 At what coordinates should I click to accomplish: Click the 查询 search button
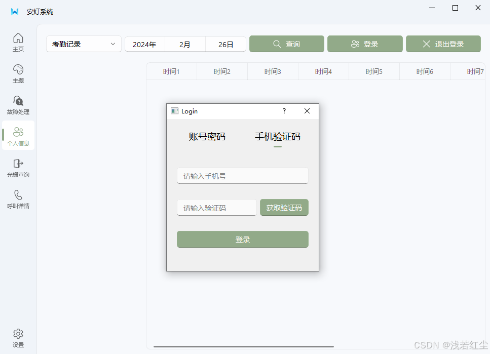coord(286,44)
